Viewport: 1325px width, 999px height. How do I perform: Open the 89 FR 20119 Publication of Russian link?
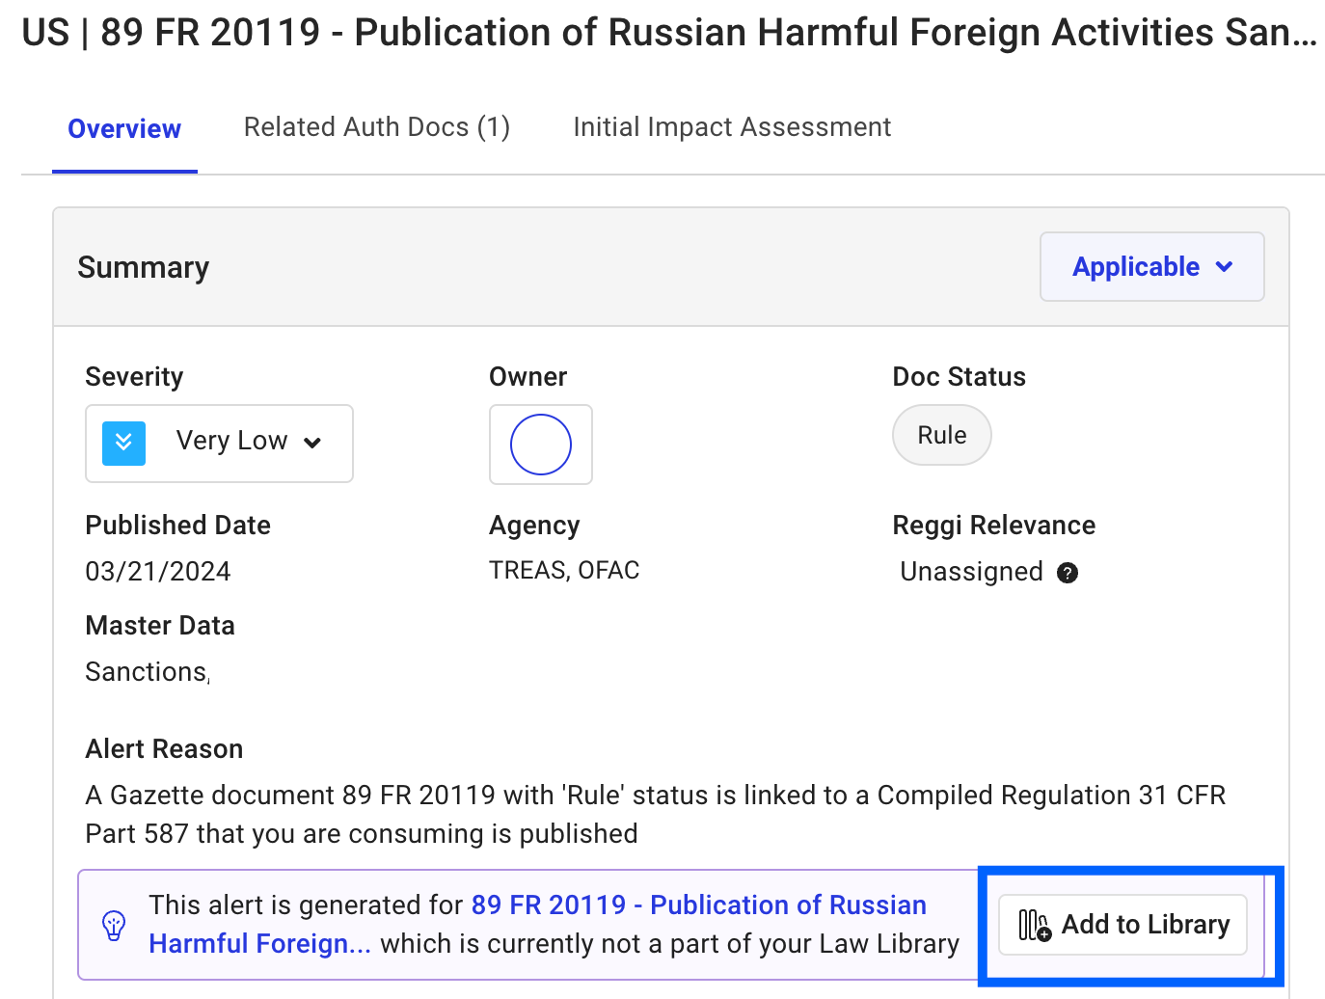pyautogui.click(x=697, y=905)
